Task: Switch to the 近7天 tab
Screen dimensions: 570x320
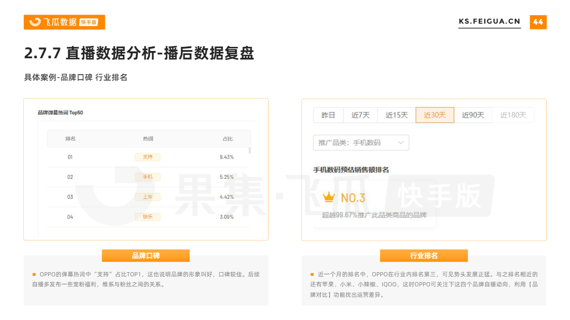Action: point(360,115)
